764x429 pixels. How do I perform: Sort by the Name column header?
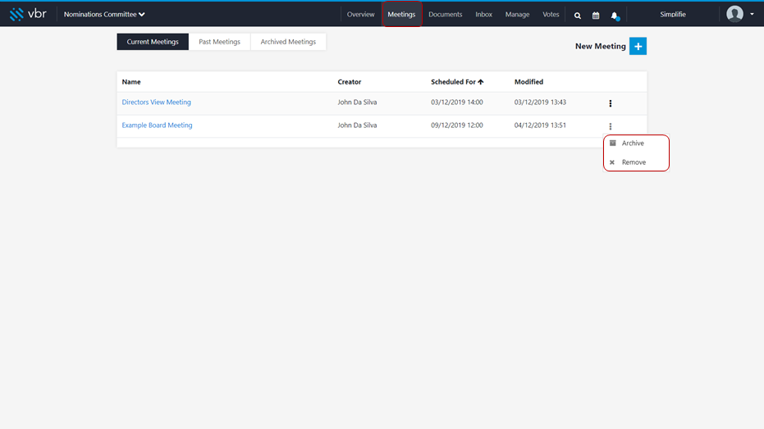[x=131, y=82]
